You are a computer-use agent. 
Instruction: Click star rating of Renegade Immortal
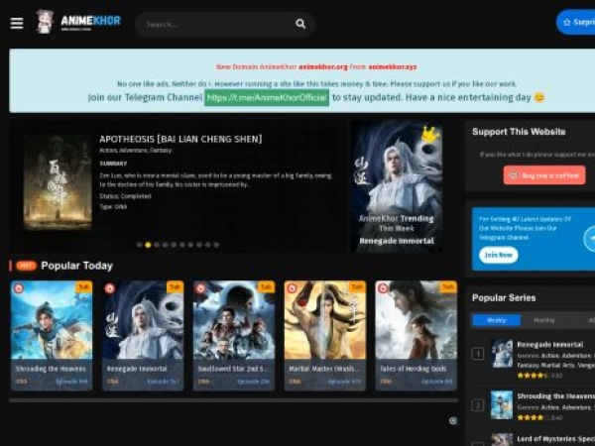pyautogui.click(x=533, y=376)
